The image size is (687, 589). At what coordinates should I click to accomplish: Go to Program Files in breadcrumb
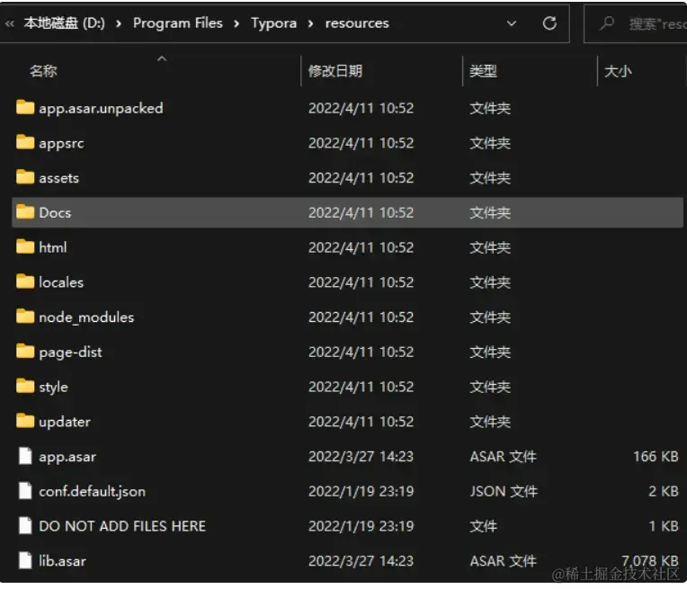178,22
